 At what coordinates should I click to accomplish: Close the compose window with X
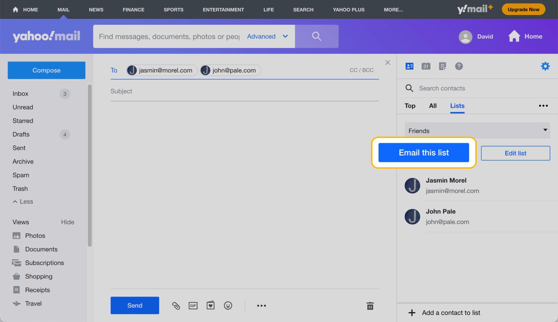(x=387, y=63)
